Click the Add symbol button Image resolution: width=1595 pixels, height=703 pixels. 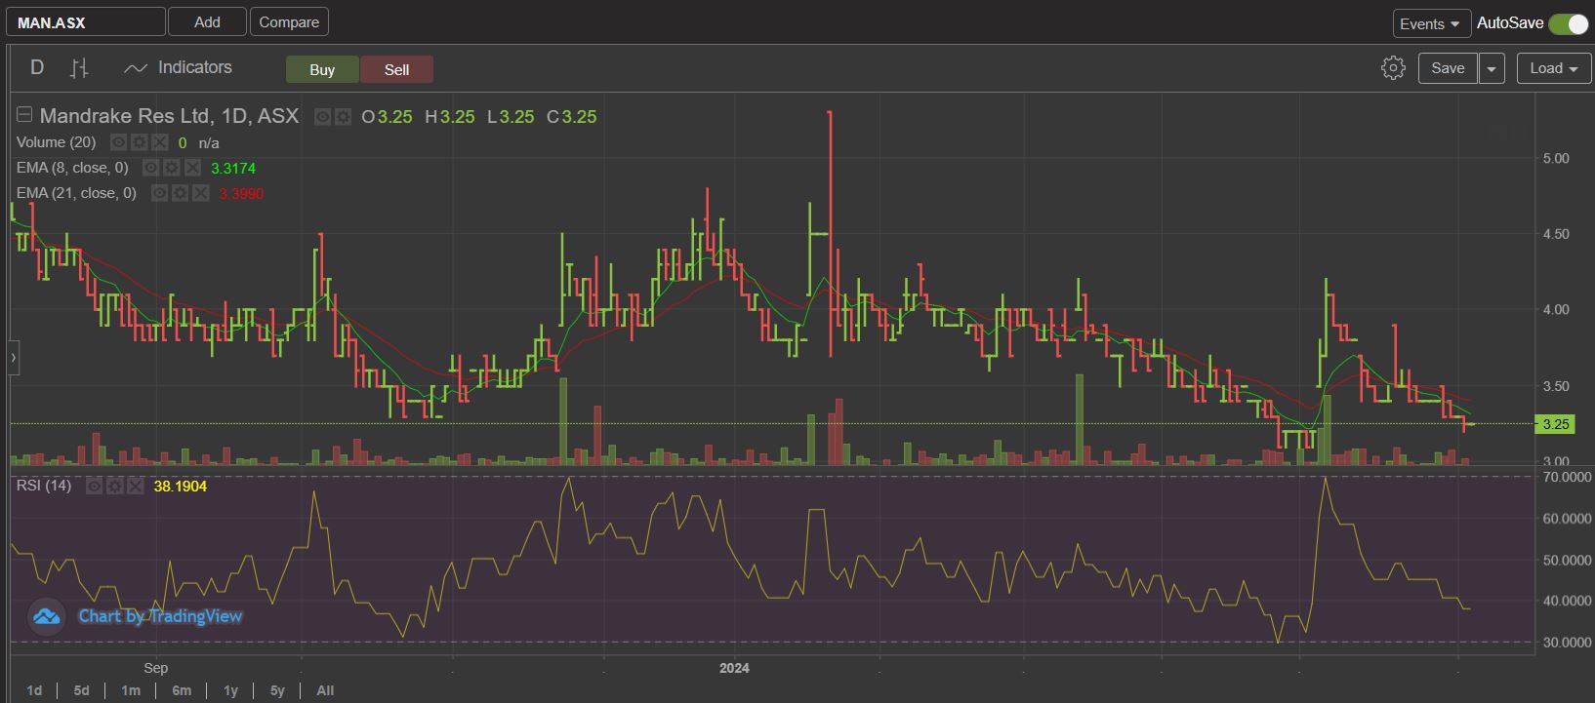207,21
